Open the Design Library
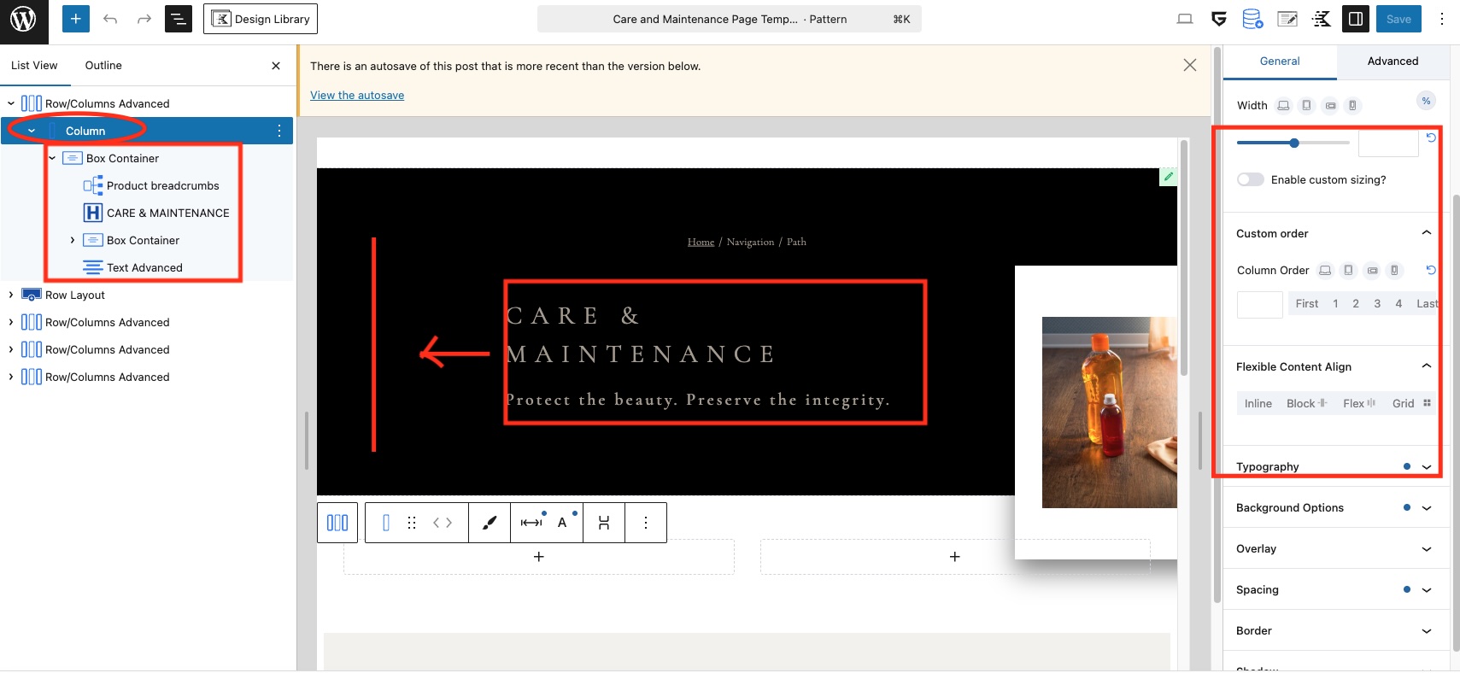The image size is (1460, 673). [x=261, y=19]
